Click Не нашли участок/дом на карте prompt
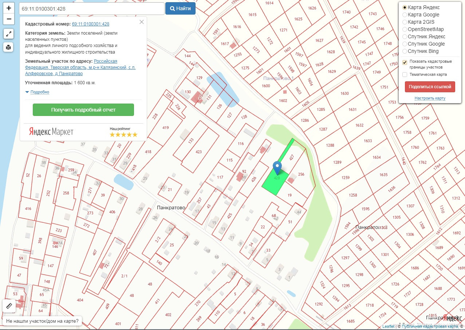The height and width of the screenshot is (330, 465). pos(42,321)
